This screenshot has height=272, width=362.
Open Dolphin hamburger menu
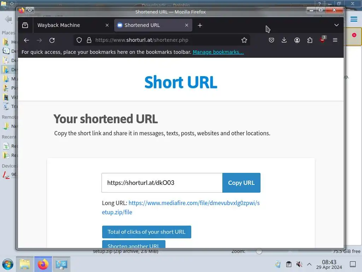pos(354,19)
